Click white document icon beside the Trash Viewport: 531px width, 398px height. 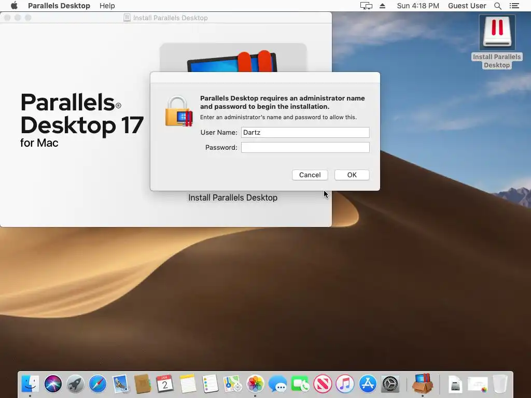478,385
